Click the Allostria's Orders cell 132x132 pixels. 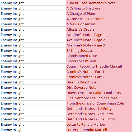tap(99, 29)
